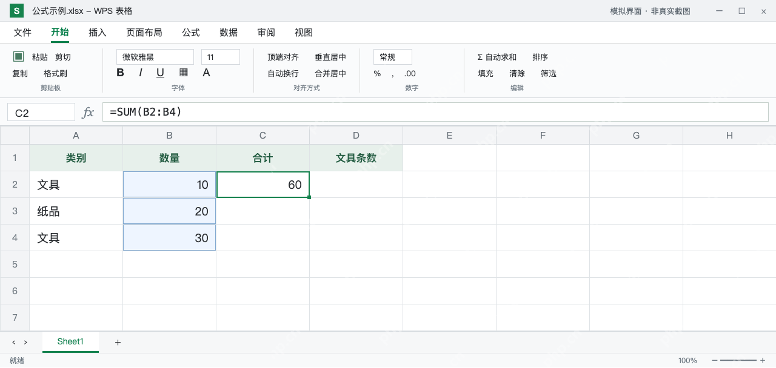The height and width of the screenshot is (368, 776).
Task: Open the 审阅 ribbon tab
Action: [266, 33]
